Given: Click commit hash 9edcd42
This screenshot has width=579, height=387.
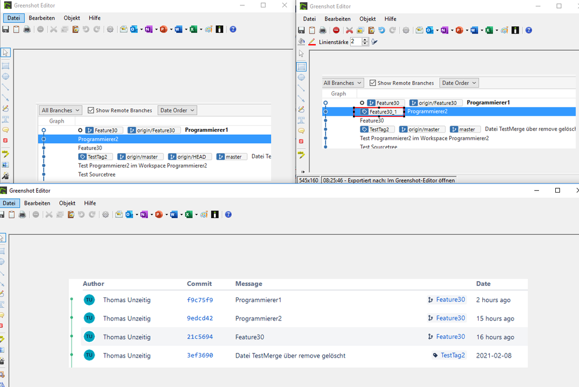Looking at the screenshot, I should click(x=200, y=318).
